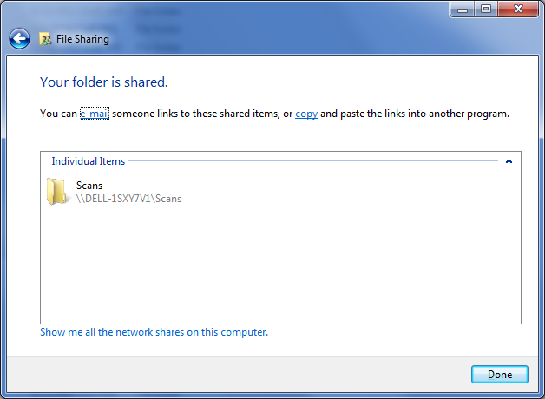Screen dimensions: 545x399
Task: Click the Done button
Action: [x=500, y=375]
